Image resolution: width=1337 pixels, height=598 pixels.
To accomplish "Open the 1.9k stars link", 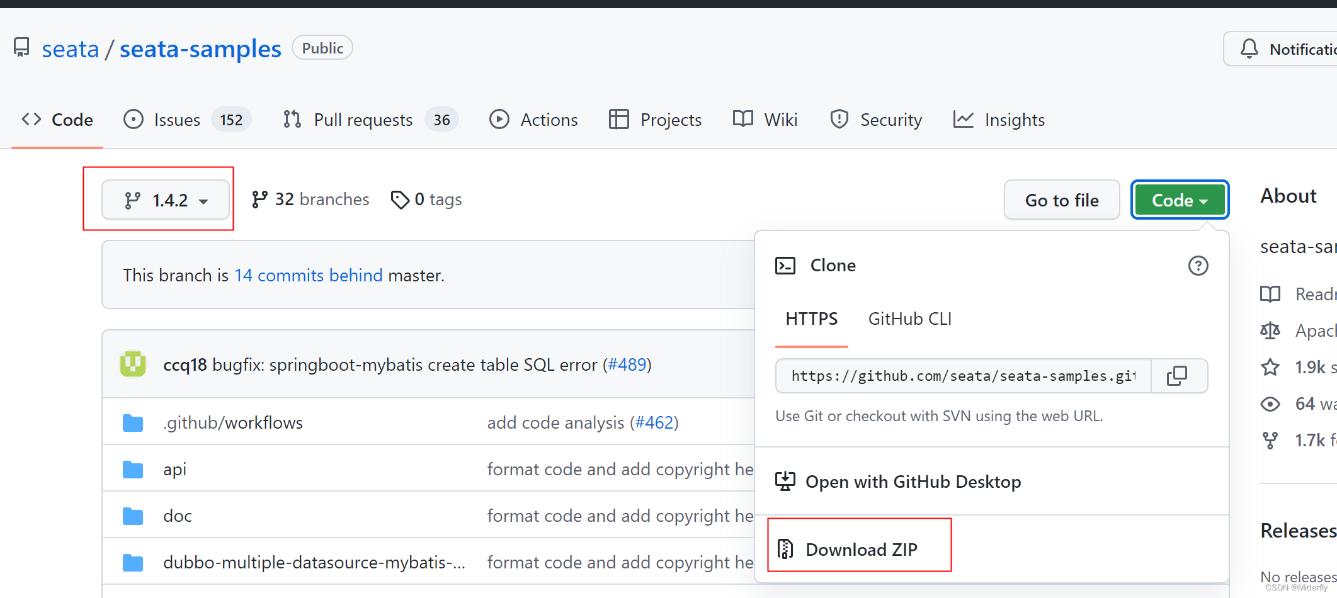I will [1297, 367].
